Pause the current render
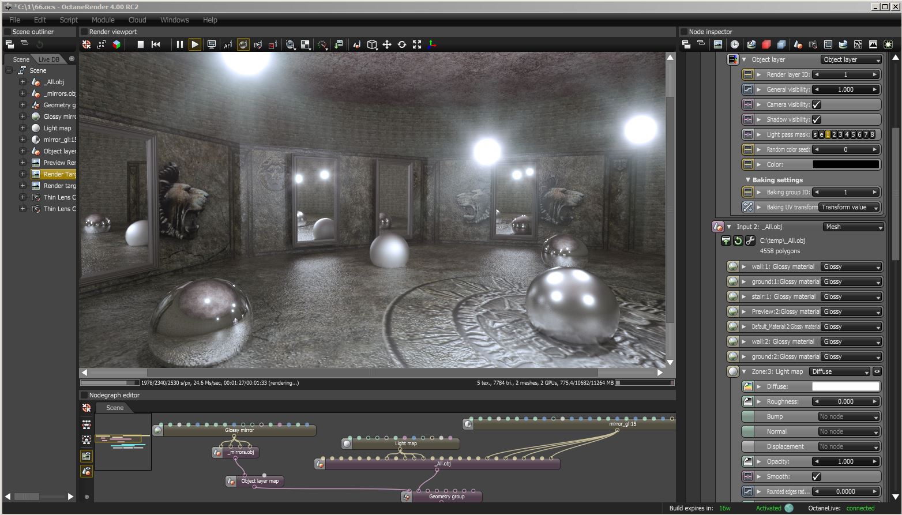902x515 pixels. click(x=179, y=44)
